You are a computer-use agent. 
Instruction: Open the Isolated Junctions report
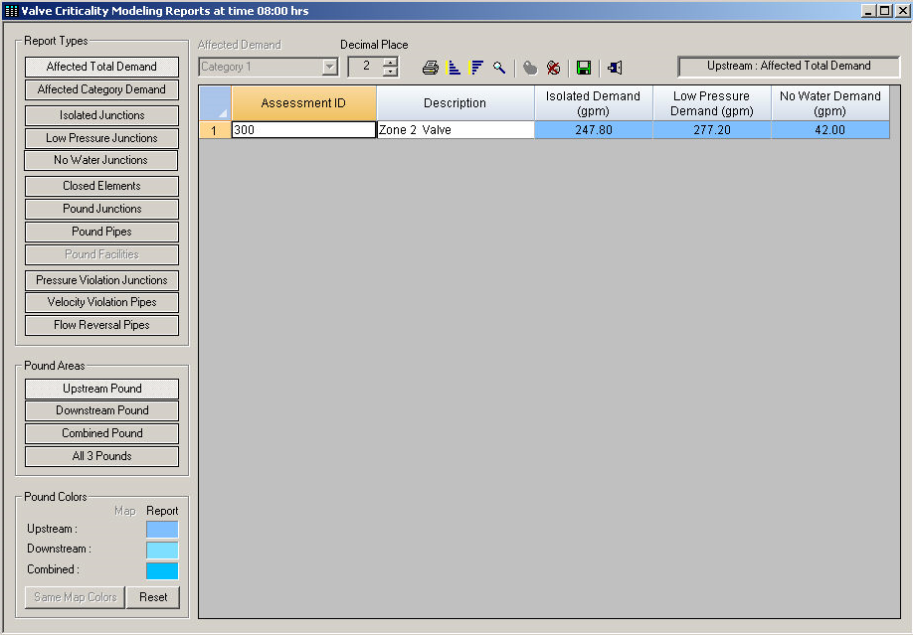(x=101, y=115)
